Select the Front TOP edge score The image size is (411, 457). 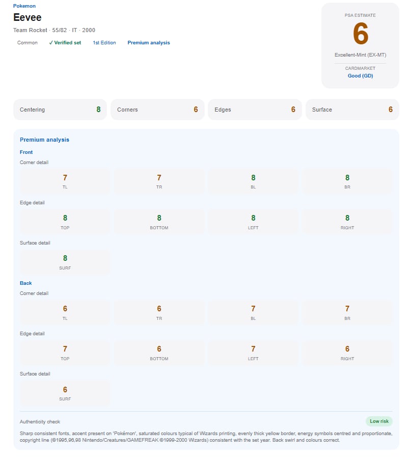click(x=65, y=222)
